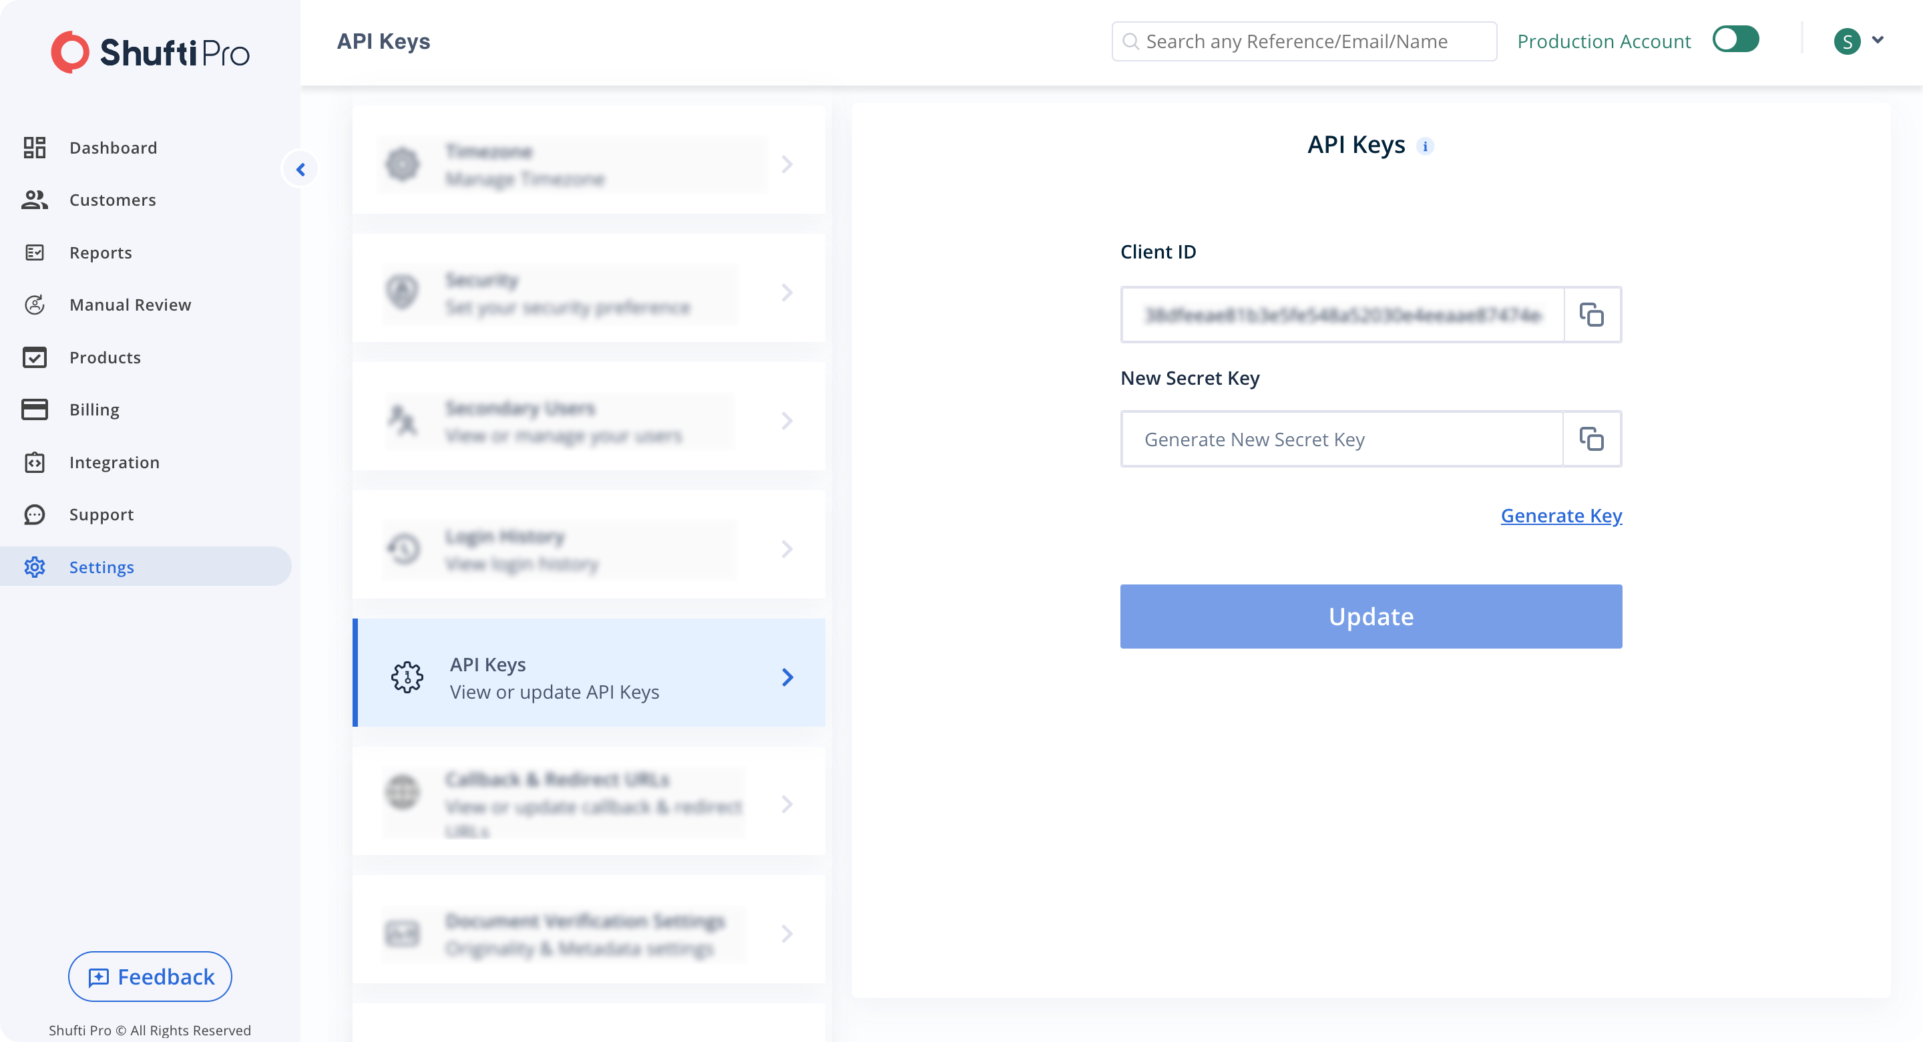1923x1042 pixels.
Task: Click the Billing card icon
Action: pyautogui.click(x=34, y=409)
